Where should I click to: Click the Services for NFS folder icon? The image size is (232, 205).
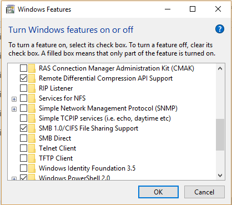(x=32, y=98)
